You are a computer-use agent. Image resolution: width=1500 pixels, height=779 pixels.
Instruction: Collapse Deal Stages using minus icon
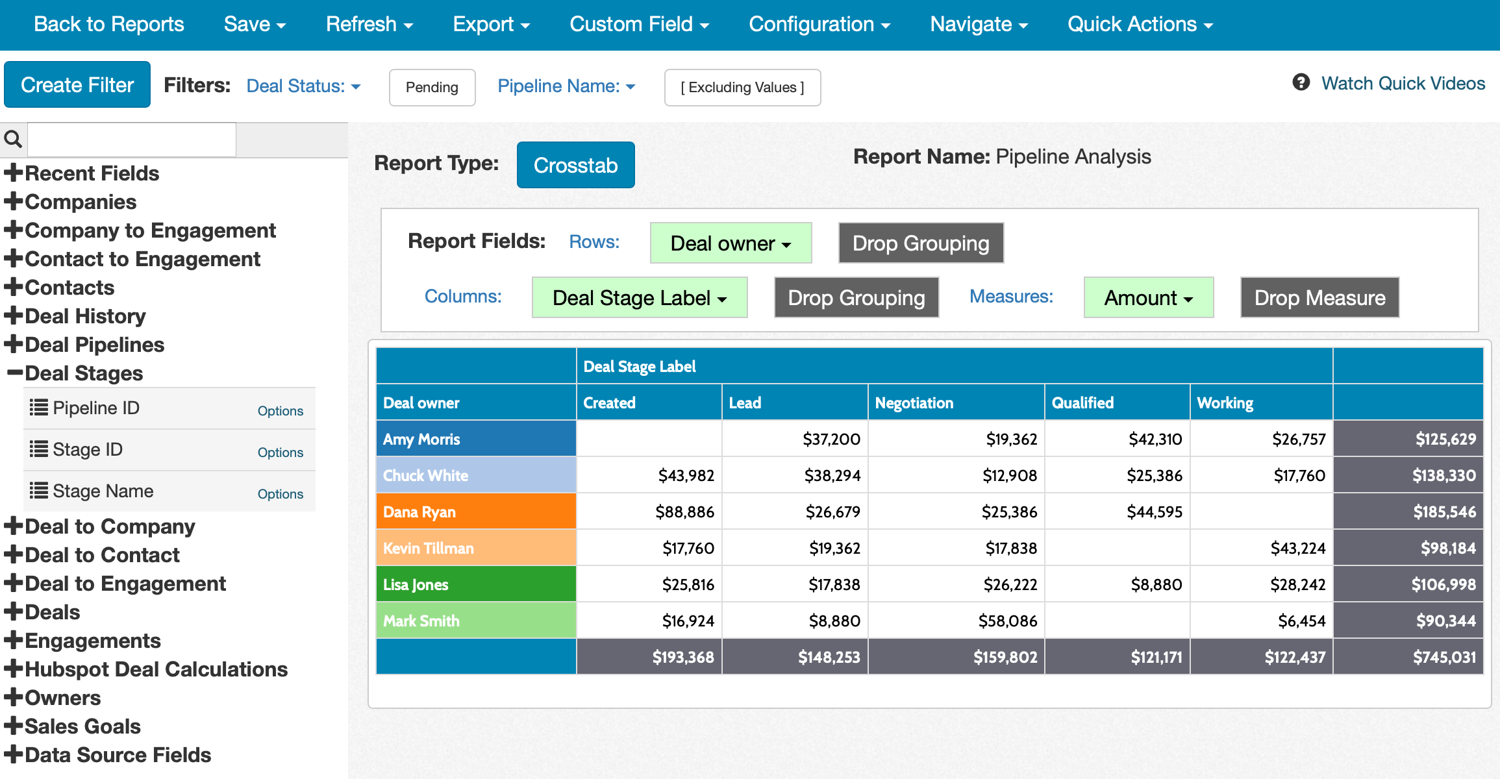pyautogui.click(x=14, y=373)
